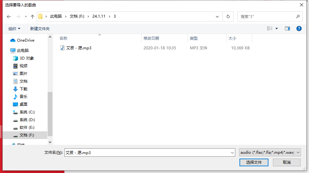
Task: Open the file name dropdown arrow
Action: click(232, 152)
